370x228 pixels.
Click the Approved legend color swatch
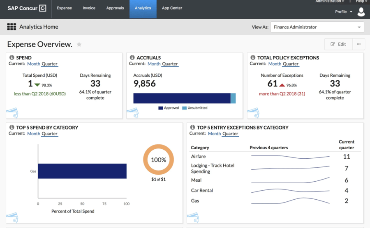coord(160,108)
